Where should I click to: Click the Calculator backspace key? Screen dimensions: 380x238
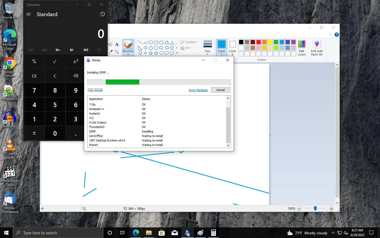point(76,76)
